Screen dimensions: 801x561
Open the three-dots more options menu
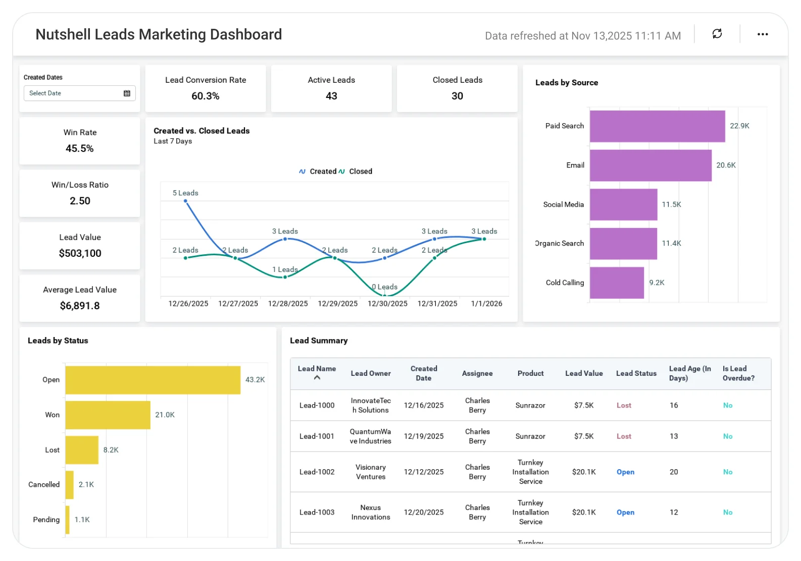click(x=762, y=34)
